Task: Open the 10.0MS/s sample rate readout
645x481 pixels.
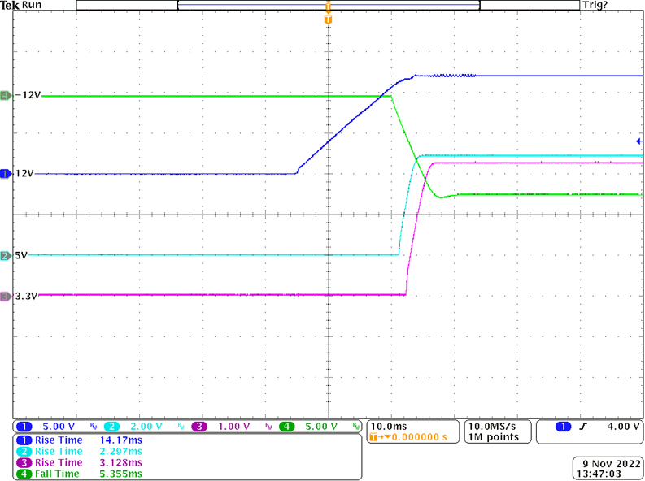Action: point(495,426)
